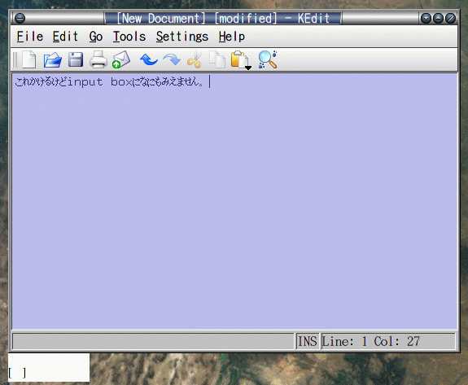Open Find with the magnifying glass icon
The width and height of the screenshot is (468, 385).
click(268, 59)
